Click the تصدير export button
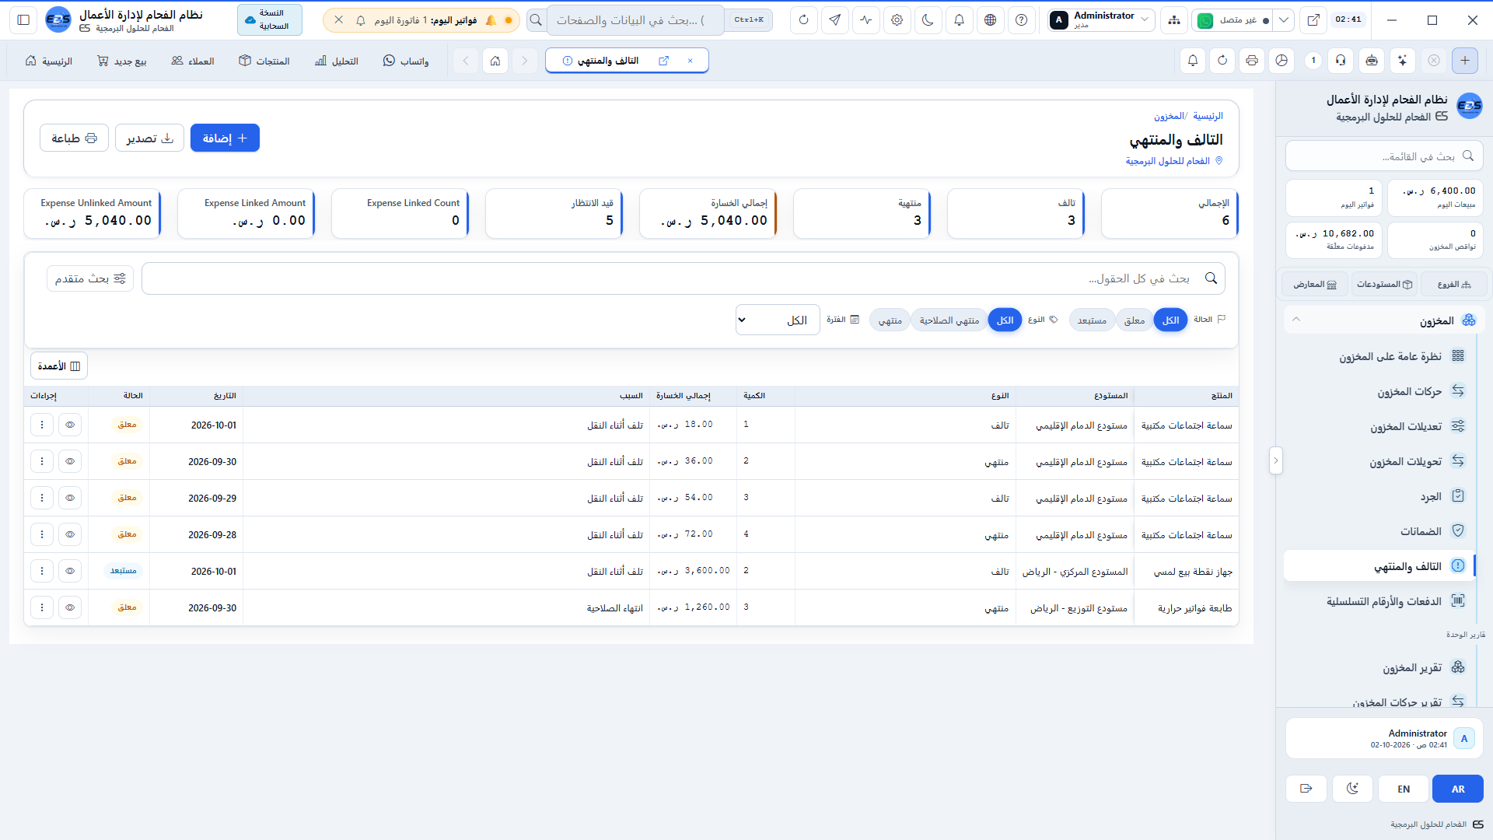1493x840 pixels. (149, 138)
